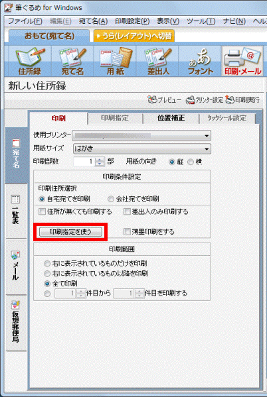
Task: Select the 印刷 tab
Action: tap(58, 118)
